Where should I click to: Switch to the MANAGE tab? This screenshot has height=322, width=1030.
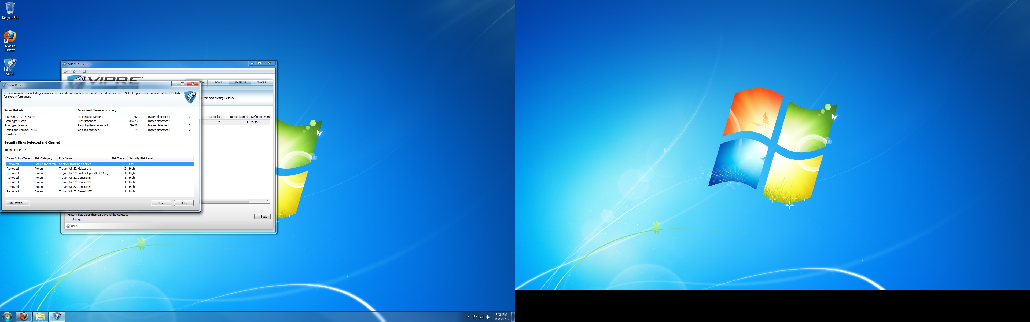(240, 83)
